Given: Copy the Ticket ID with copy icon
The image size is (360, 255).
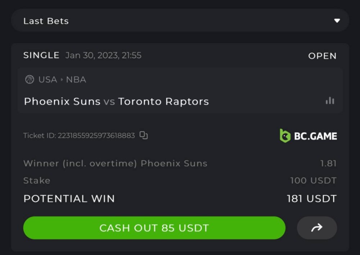Looking at the screenshot, I should coord(144,136).
